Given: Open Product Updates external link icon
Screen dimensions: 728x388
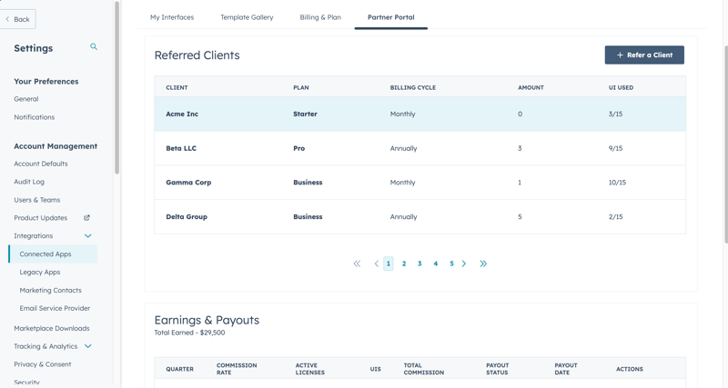Looking at the screenshot, I should click(87, 218).
